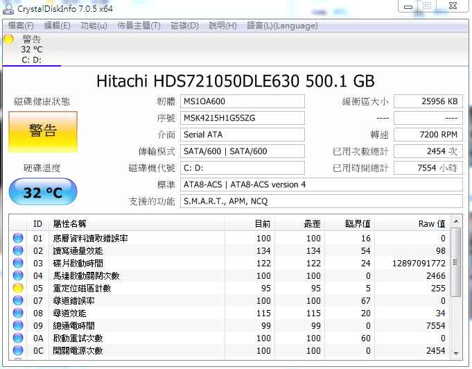Click the Raw 值 column header

[x=412, y=224]
